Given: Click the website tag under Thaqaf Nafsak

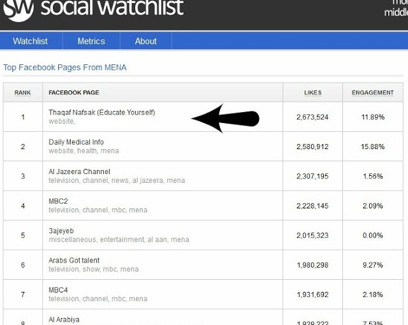Looking at the screenshot, I should (x=62, y=121).
